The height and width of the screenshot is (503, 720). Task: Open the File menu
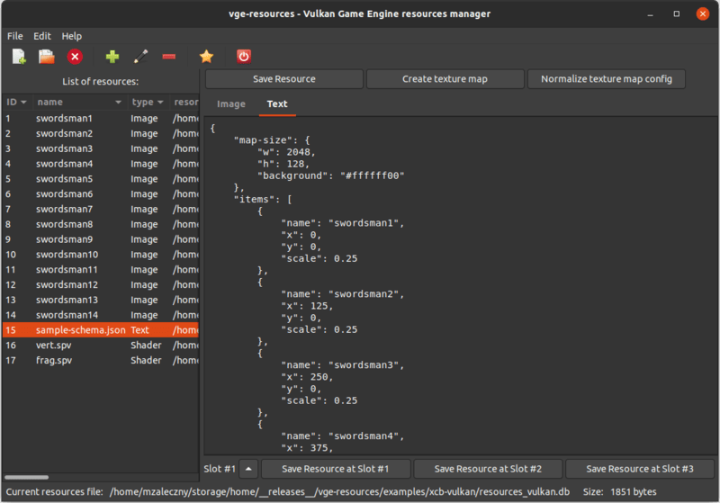(x=14, y=36)
